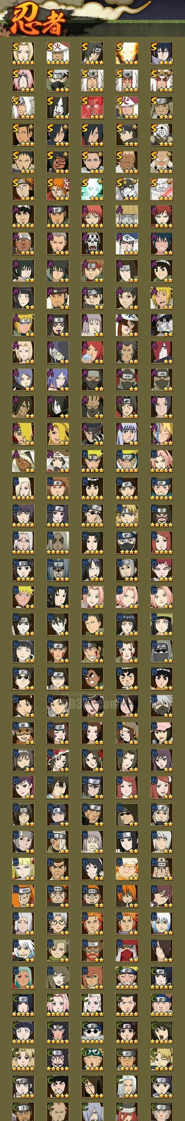
Task: Choose C-rank Naruto wearing green goggles
Action: pyautogui.click(x=92, y=1059)
